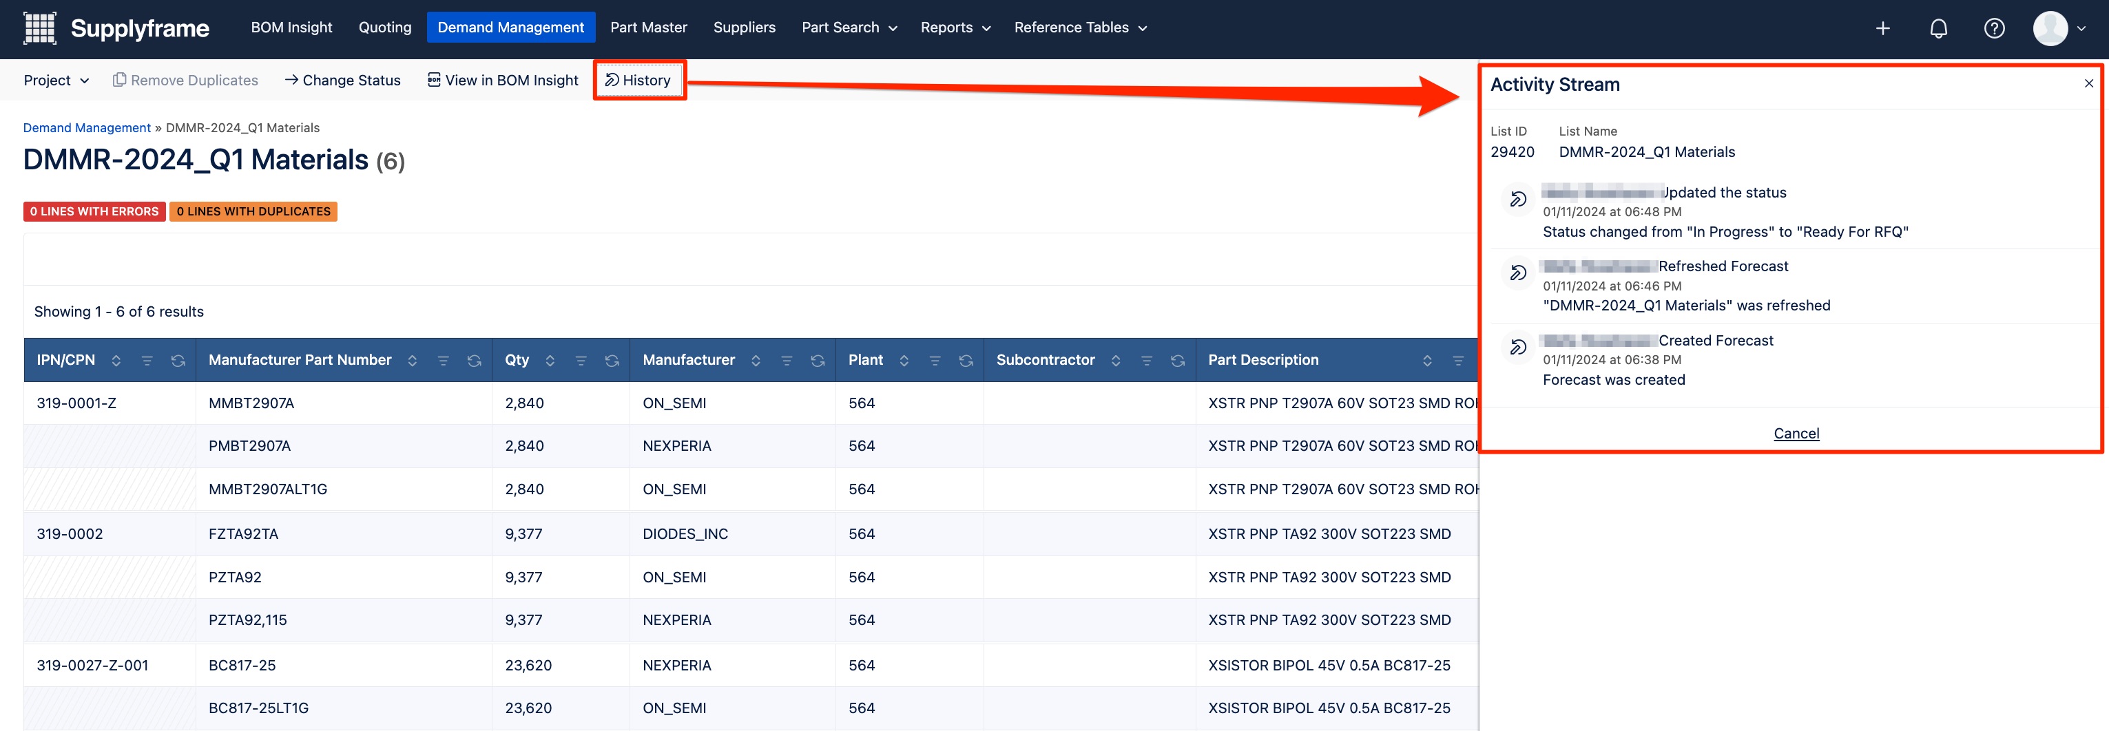Viewport: 2109px width, 731px height.
Task: Open the account dropdown arrow beside avatar
Action: [x=2082, y=29]
